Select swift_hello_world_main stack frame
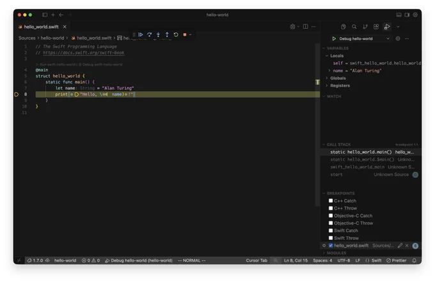 370,167
